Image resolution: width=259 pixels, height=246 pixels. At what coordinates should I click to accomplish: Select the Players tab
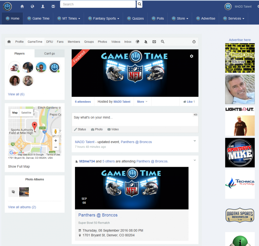19,53
